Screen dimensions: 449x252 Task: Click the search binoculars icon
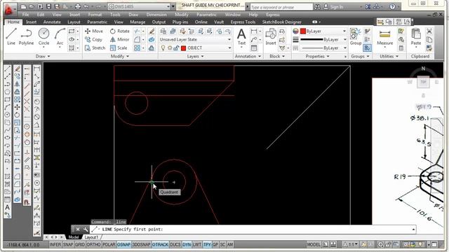tap(317, 6)
